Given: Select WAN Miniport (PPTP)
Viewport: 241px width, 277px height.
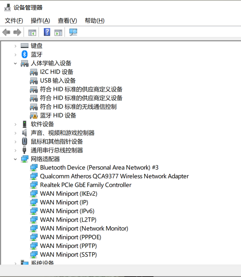Looking at the screenshot, I should pyautogui.click(x=69, y=246).
